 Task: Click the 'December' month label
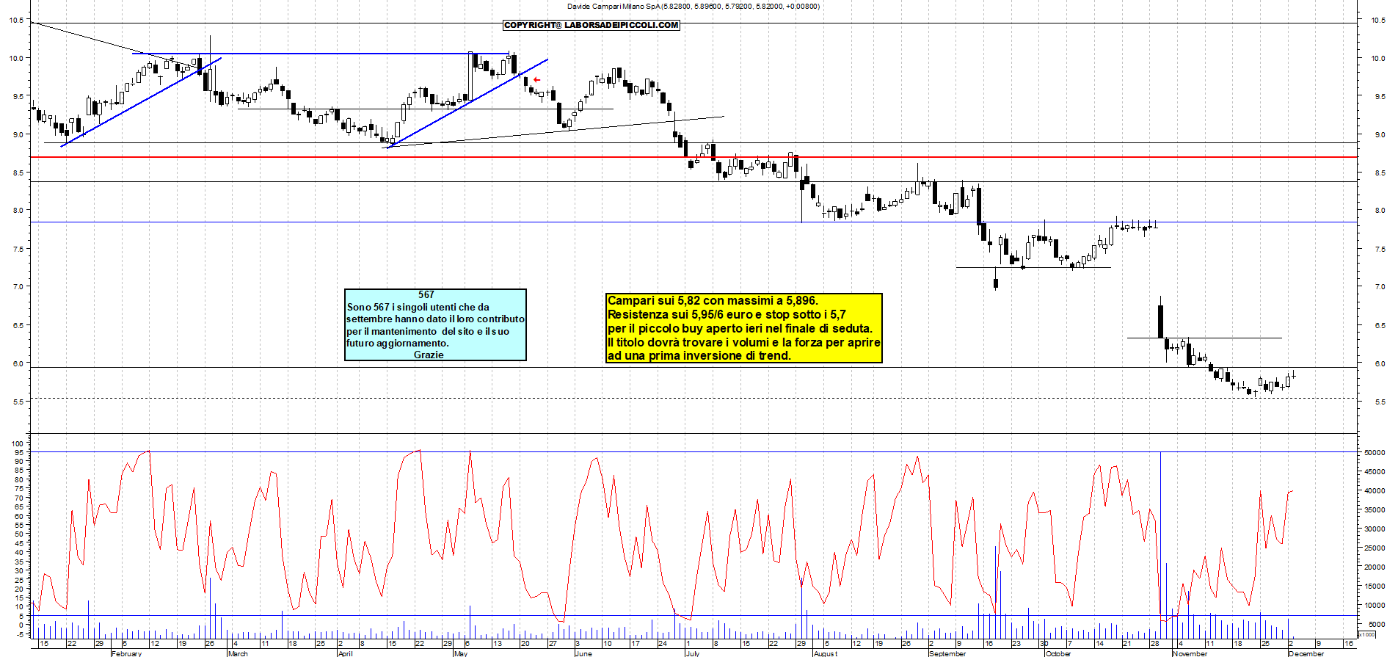pos(1307,653)
